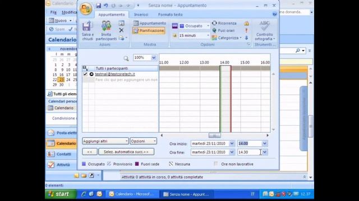
Task: Click the Fusi orari option
Action: pyautogui.click(x=223, y=30)
